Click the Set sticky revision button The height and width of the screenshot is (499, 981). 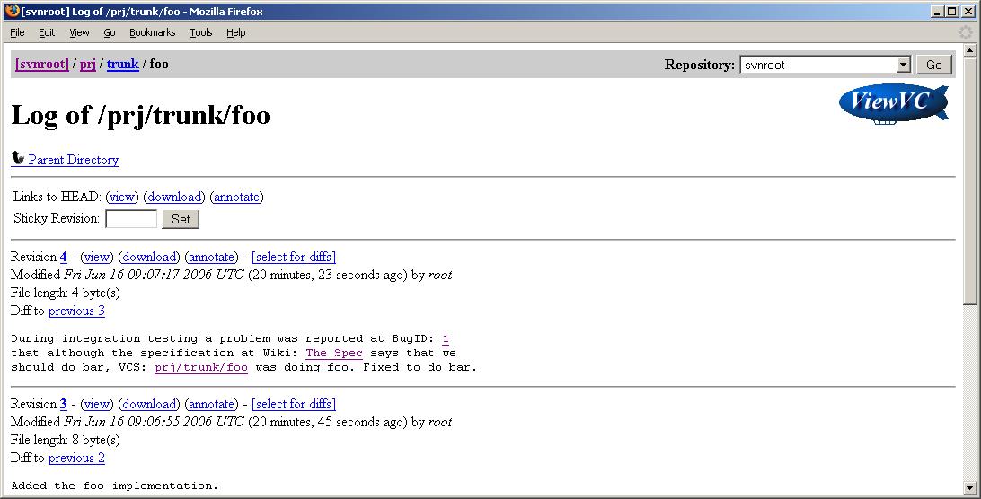[x=181, y=219]
